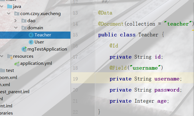
Task: Click the com.czxy.xuecheng package icon
Action: tap(17, 14)
